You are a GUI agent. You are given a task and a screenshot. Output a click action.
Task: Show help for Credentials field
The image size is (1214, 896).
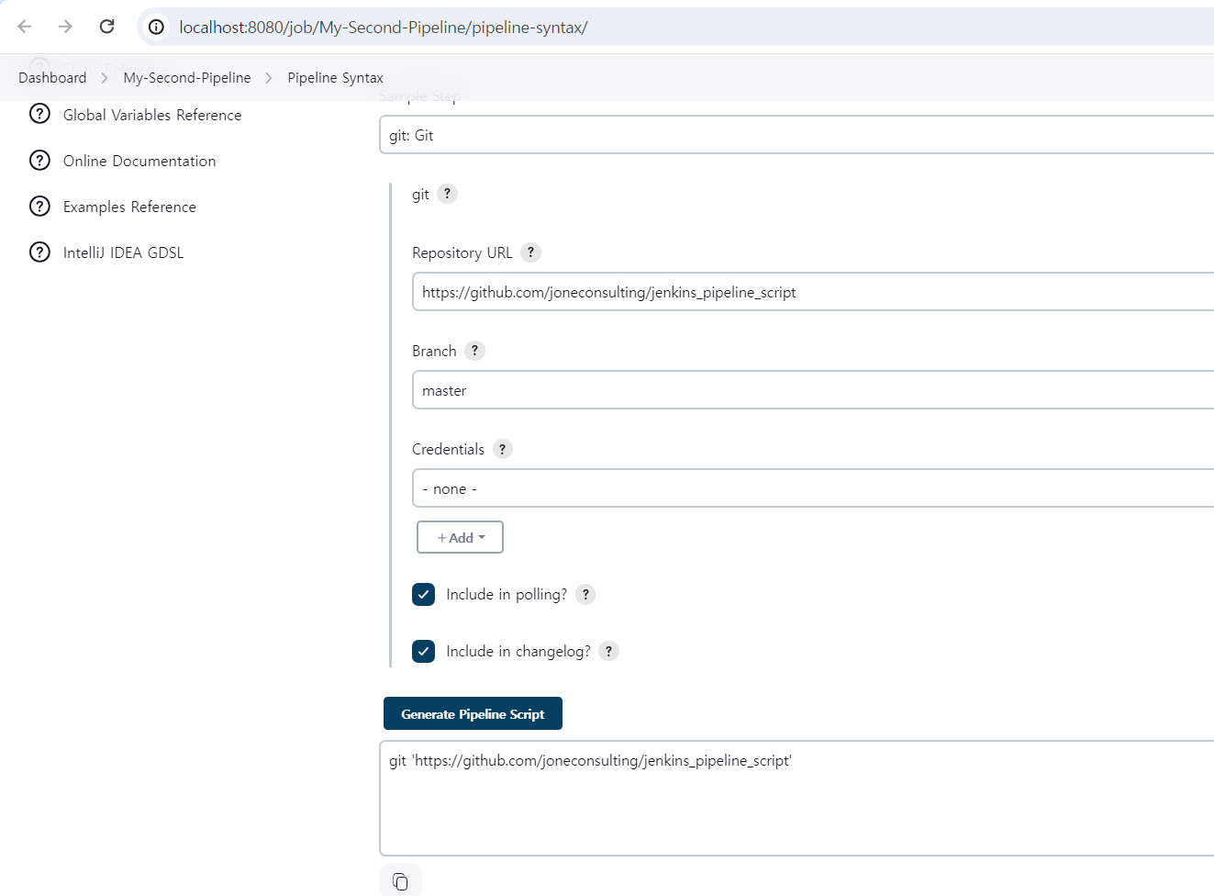502,449
